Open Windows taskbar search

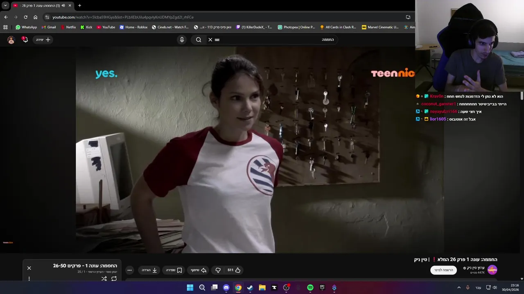click(x=202, y=287)
